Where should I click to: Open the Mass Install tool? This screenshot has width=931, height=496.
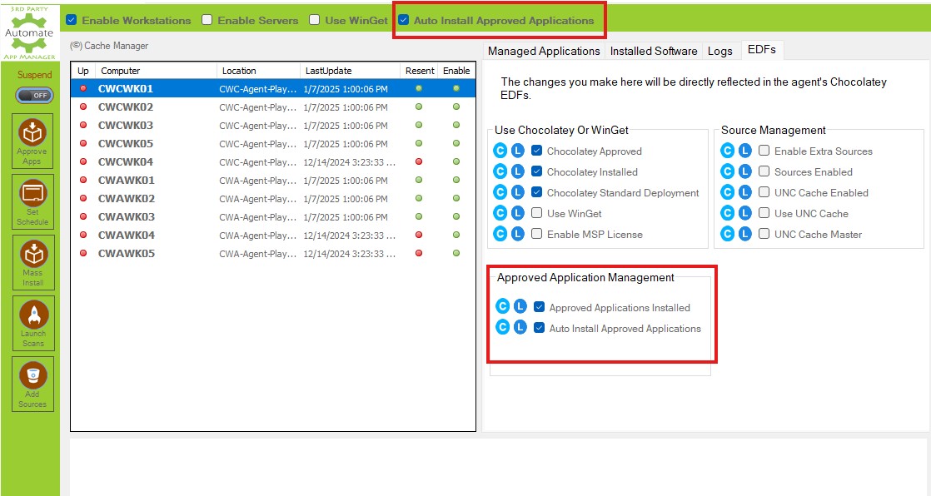[x=32, y=262]
